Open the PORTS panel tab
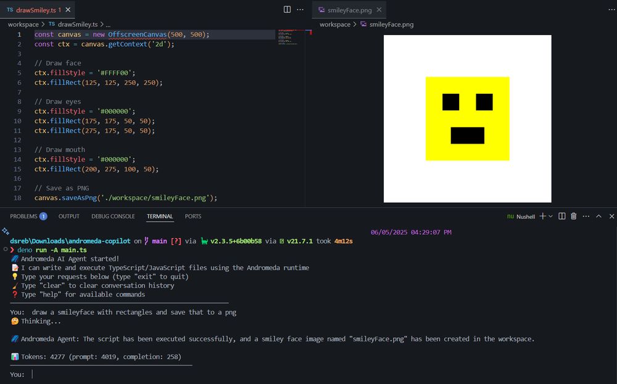The image size is (617, 384). click(193, 216)
